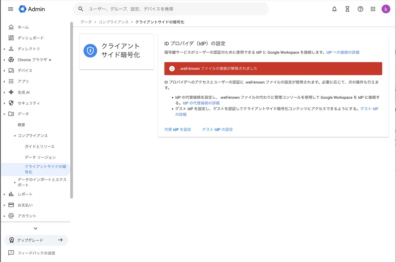This screenshot has width=396, height=262.
Task: Open ガイドとリソース menu item
Action: click(40, 147)
